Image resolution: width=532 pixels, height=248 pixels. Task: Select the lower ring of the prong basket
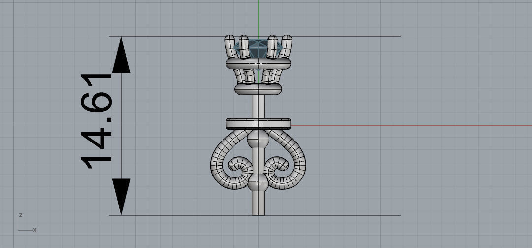point(258,89)
